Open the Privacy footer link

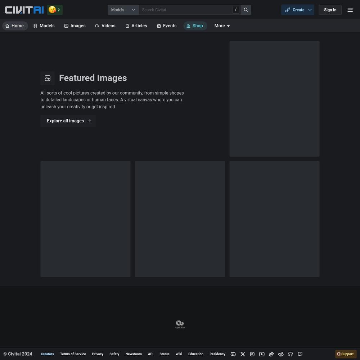(98, 354)
